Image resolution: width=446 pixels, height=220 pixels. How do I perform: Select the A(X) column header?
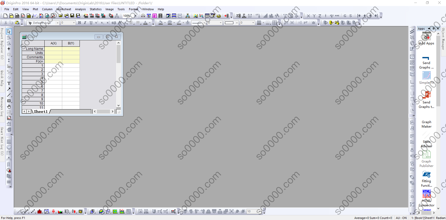coord(53,43)
